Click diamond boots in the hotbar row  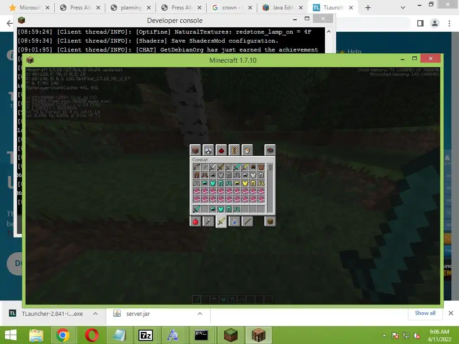pyautogui.click(x=237, y=209)
